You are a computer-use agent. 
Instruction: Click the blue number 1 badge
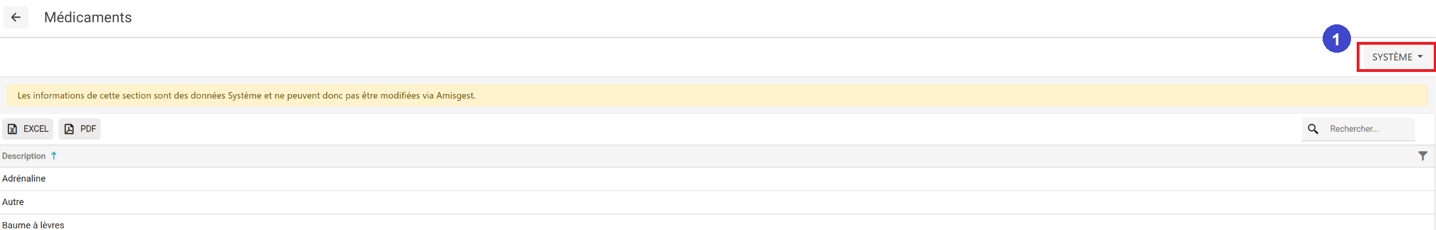(x=1336, y=39)
